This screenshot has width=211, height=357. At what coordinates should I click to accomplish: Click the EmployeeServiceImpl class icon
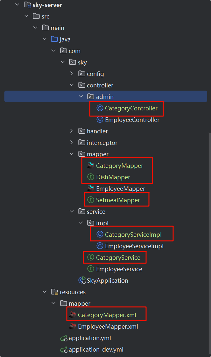(x=100, y=246)
